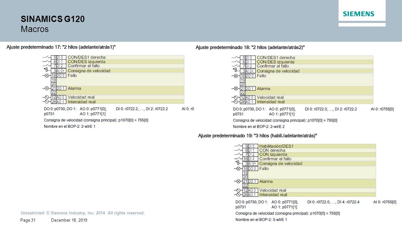402x226 pixels.
Task: Click "Nombre en el BOP-2: 2-wIrE 1"
Action: tap(69, 126)
